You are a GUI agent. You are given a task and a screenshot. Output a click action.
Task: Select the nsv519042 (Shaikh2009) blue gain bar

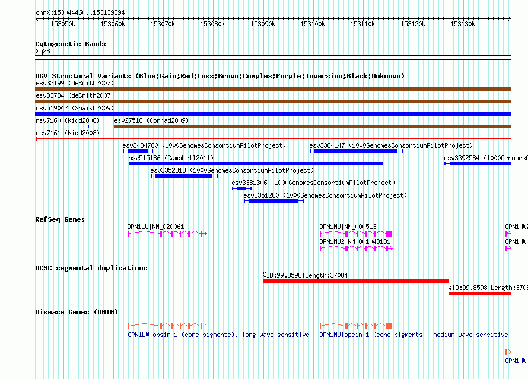[x=273, y=114]
